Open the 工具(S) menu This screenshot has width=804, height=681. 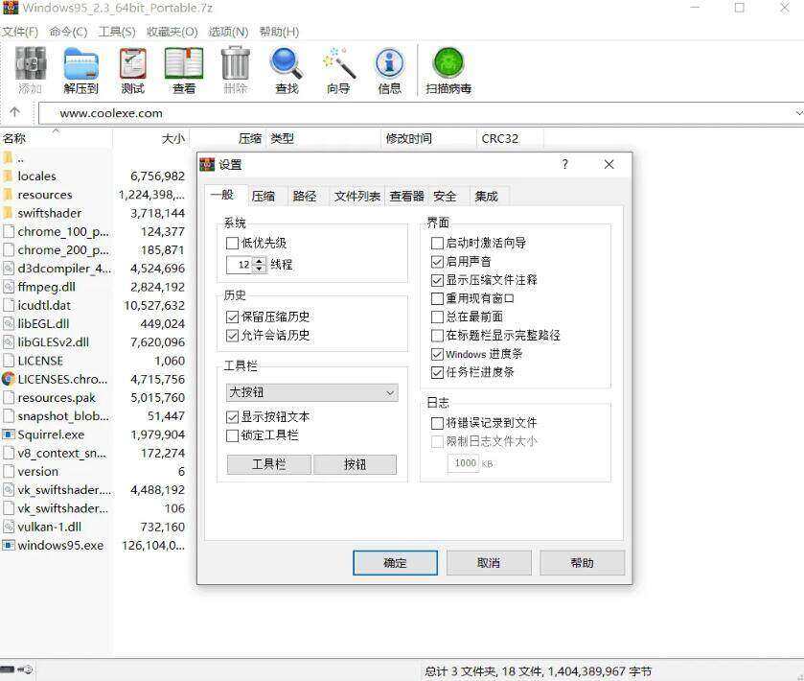(x=117, y=32)
